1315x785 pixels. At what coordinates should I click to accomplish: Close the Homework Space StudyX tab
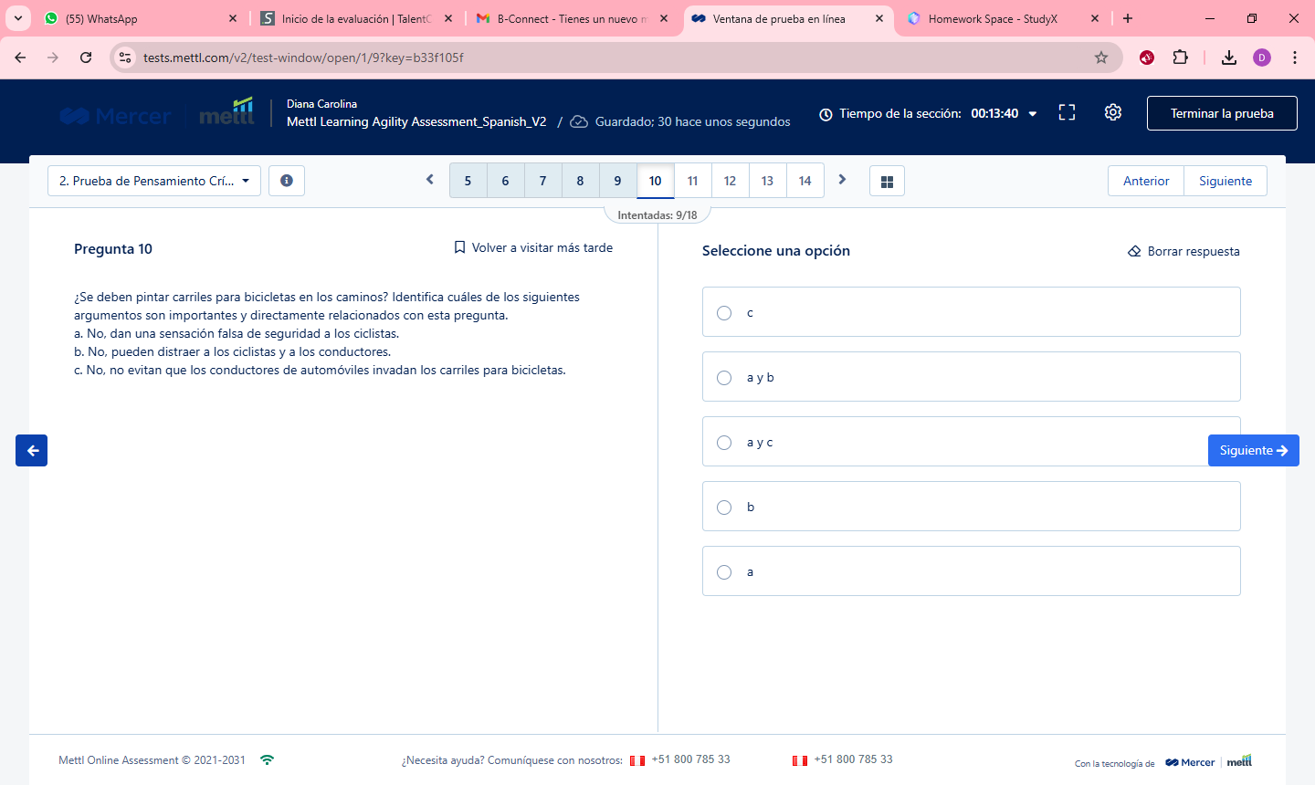(x=1095, y=18)
